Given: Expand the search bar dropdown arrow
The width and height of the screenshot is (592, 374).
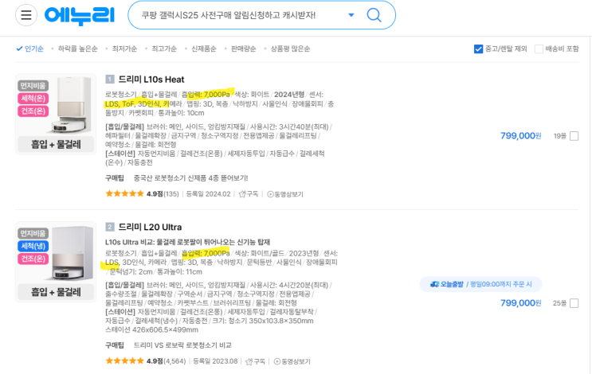Looking at the screenshot, I should tap(351, 16).
